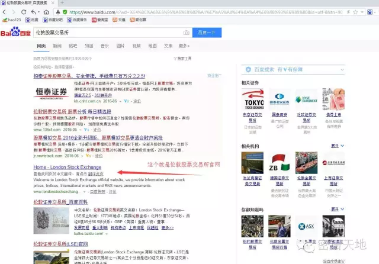Open the 上市流程 sublink
Viewport: 379px width, 264px height.
click(x=136, y=227)
